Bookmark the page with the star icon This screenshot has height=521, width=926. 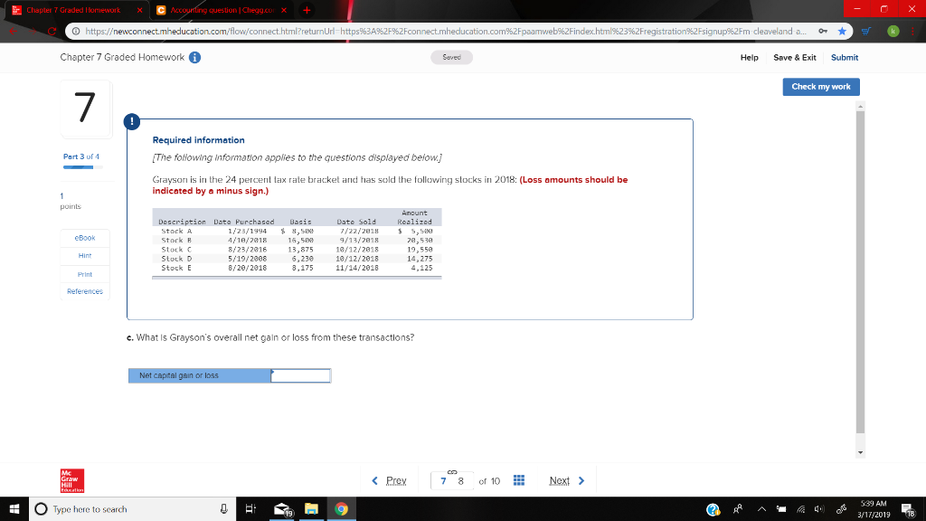tap(842, 29)
